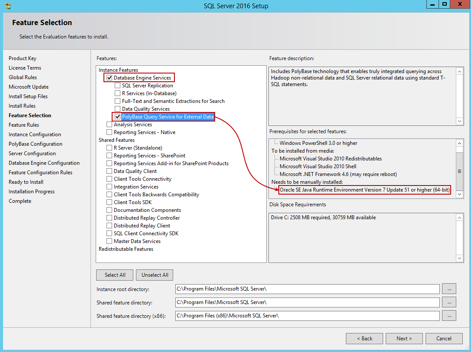The width and height of the screenshot is (471, 352).
Task: Browse for shared feature directory (x86)
Action: coord(449,316)
